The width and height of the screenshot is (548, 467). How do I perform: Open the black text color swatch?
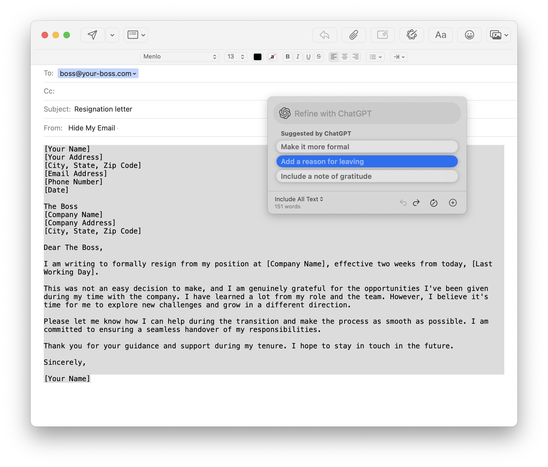click(x=257, y=57)
